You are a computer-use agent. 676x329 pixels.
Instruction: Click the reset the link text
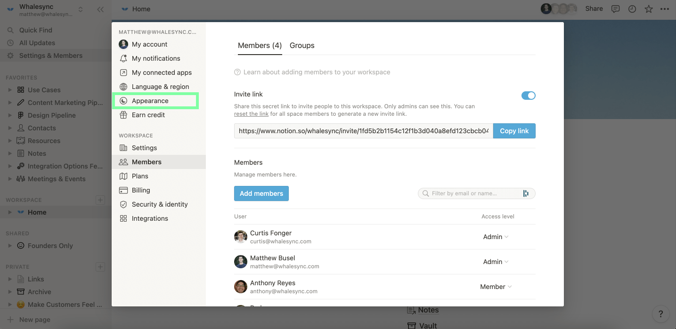(x=251, y=113)
